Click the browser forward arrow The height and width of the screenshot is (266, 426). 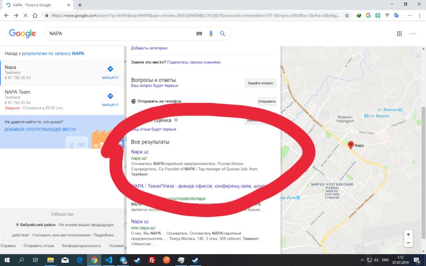pos(16,15)
